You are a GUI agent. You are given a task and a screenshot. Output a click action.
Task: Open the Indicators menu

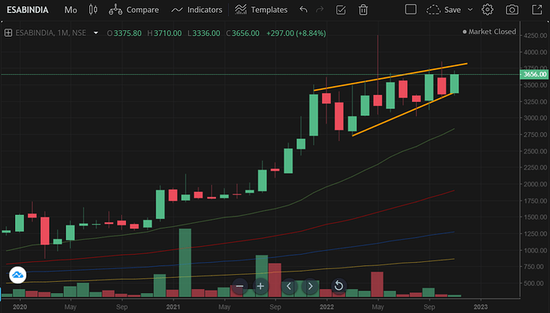point(196,10)
